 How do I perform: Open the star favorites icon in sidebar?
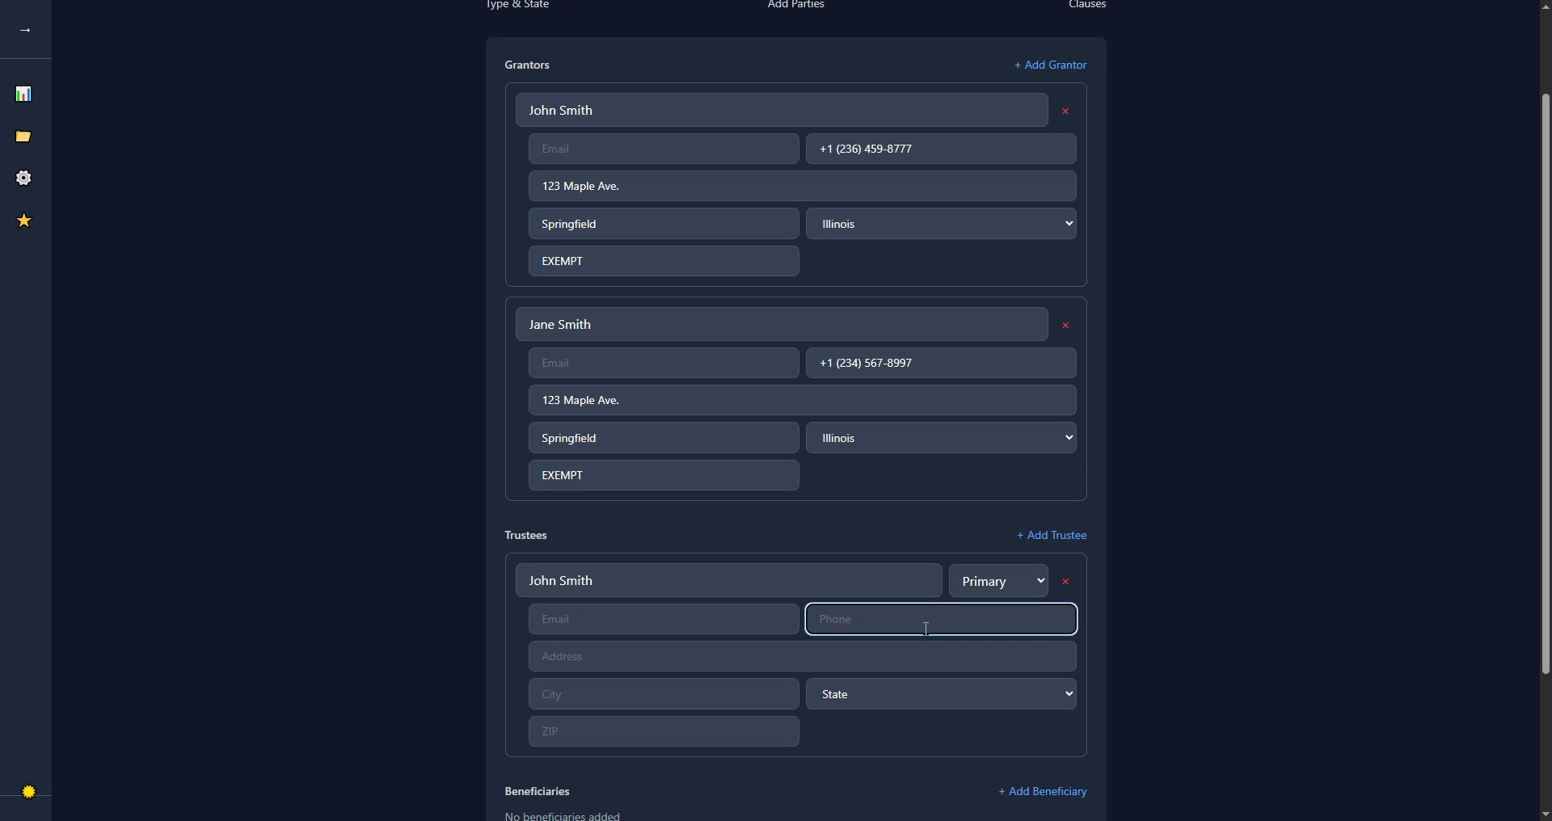point(23,221)
